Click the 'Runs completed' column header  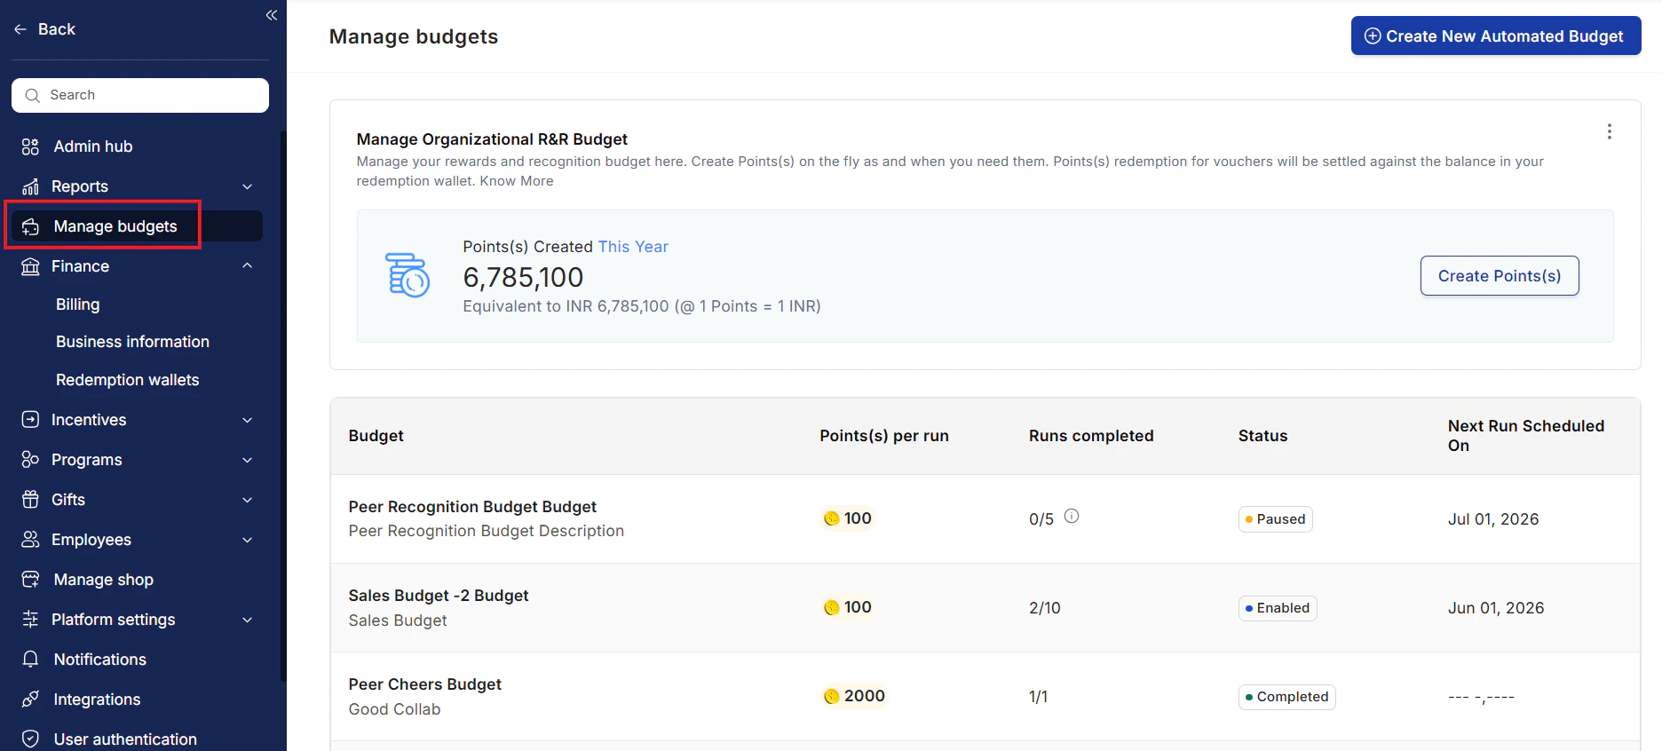pos(1091,436)
